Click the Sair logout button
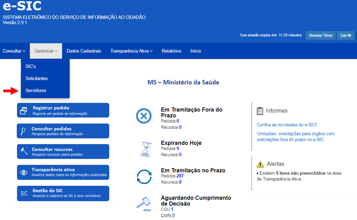Image resolution: width=357 pixels, height=220 pixels. pos(346,35)
